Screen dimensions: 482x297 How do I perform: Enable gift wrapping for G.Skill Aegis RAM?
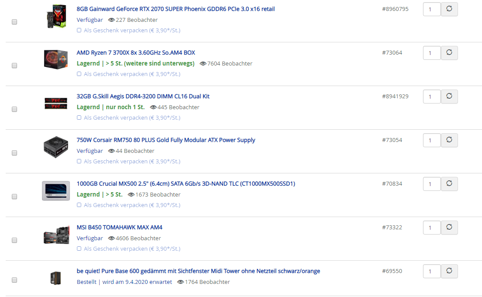pyautogui.click(x=79, y=117)
